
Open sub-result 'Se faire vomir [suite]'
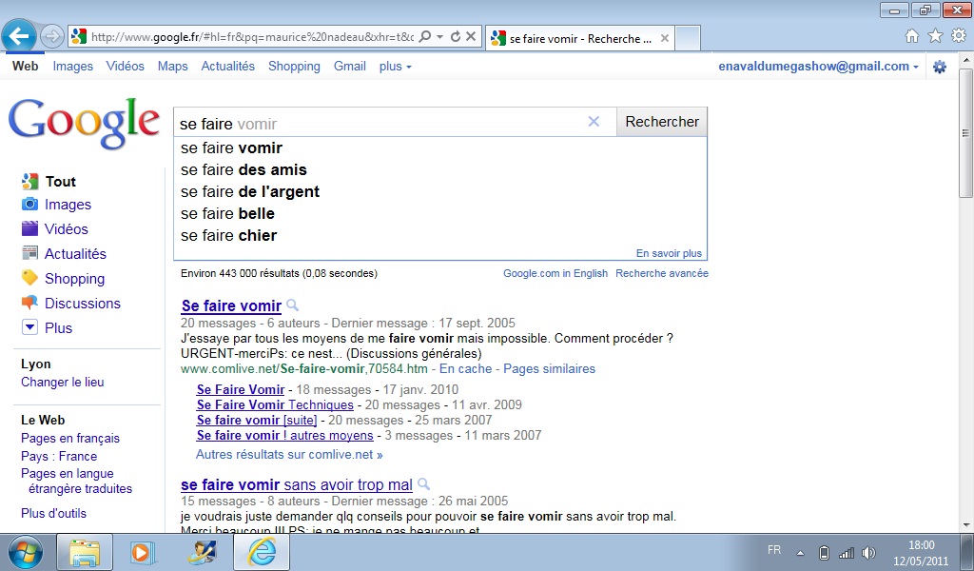(257, 420)
